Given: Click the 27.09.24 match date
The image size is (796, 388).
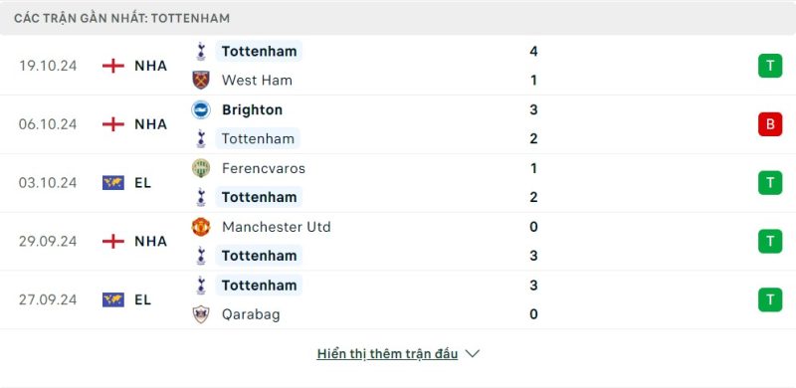Looking at the screenshot, I should point(48,299).
